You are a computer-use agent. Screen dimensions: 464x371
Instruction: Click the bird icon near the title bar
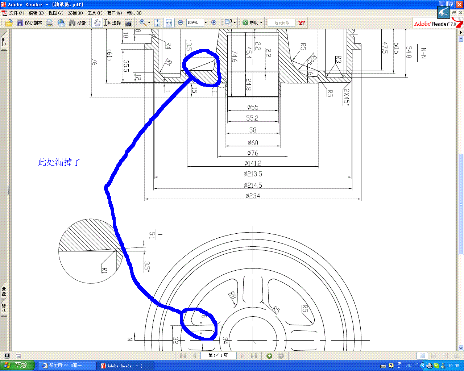click(444, 13)
